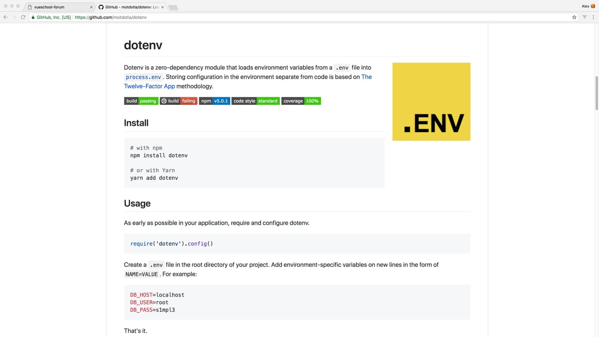Click the 'npm install dotenv' code line
Viewport: 599px width, 337px height.
pos(159,155)
